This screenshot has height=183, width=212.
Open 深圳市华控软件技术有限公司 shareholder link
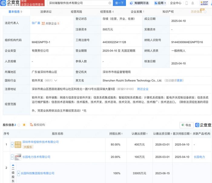(x=40, y=142)
